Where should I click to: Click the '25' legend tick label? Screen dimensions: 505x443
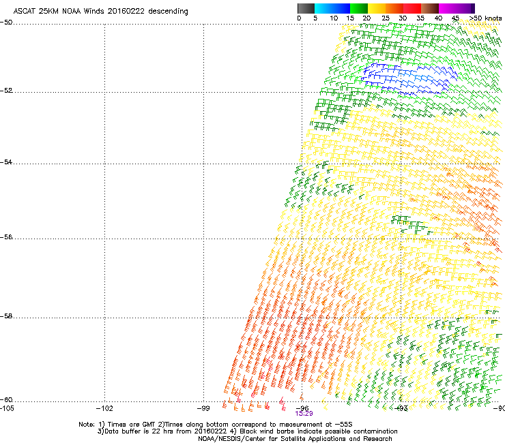tap(385, 18)
